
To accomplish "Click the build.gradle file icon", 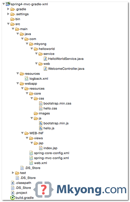I will (x=13, y=198).
